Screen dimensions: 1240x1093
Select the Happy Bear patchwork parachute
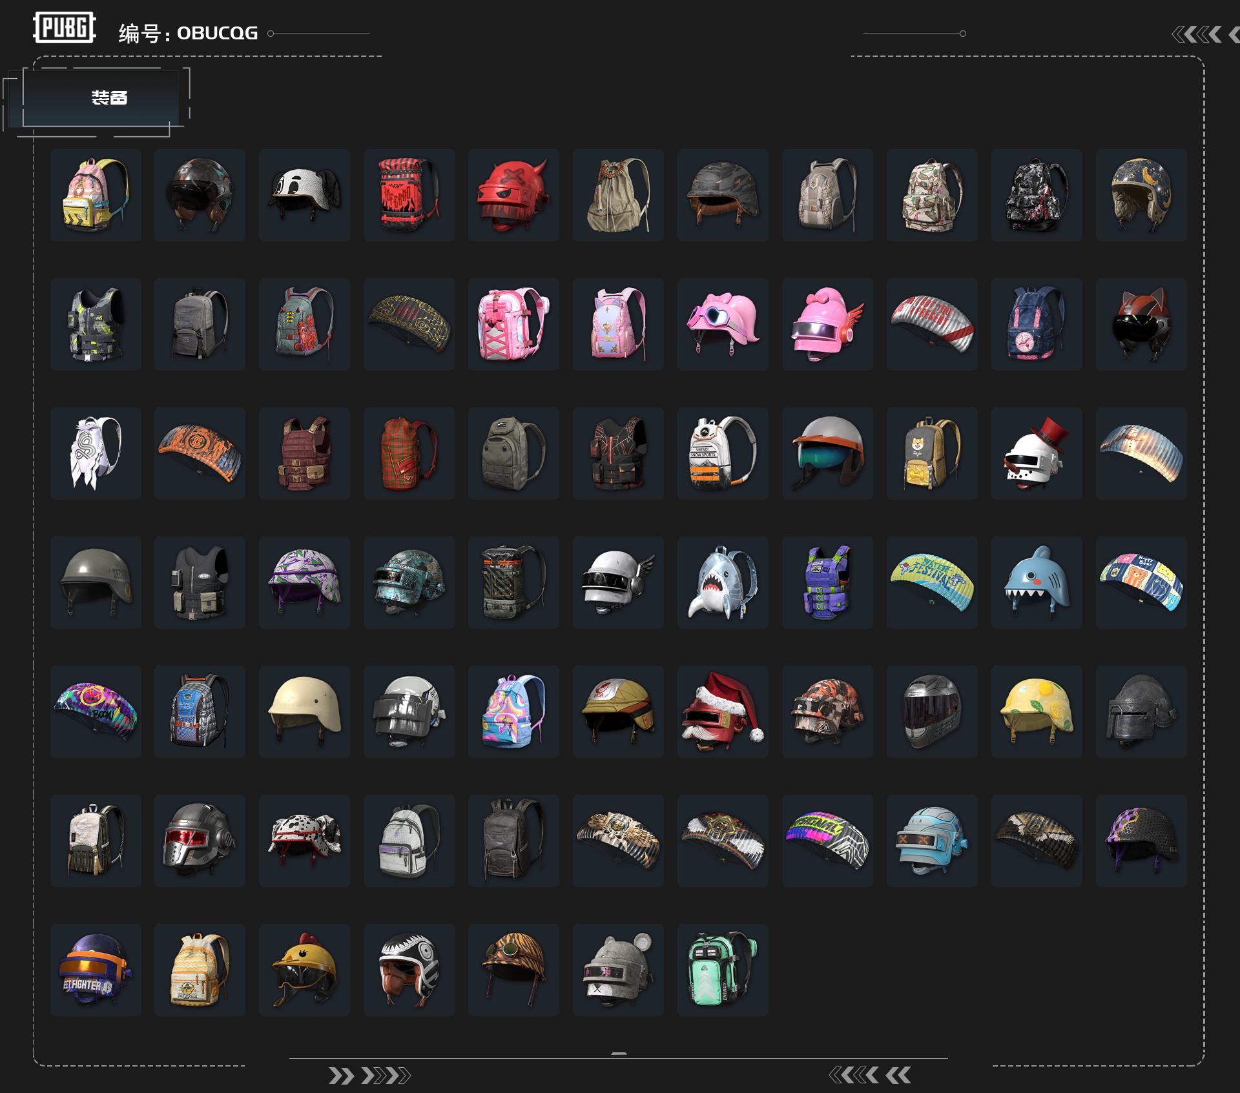[1142, 582]
